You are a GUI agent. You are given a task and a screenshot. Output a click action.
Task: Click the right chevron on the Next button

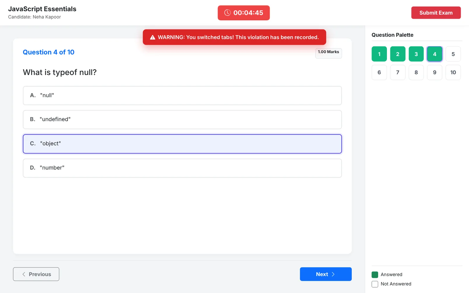(333, 274)
